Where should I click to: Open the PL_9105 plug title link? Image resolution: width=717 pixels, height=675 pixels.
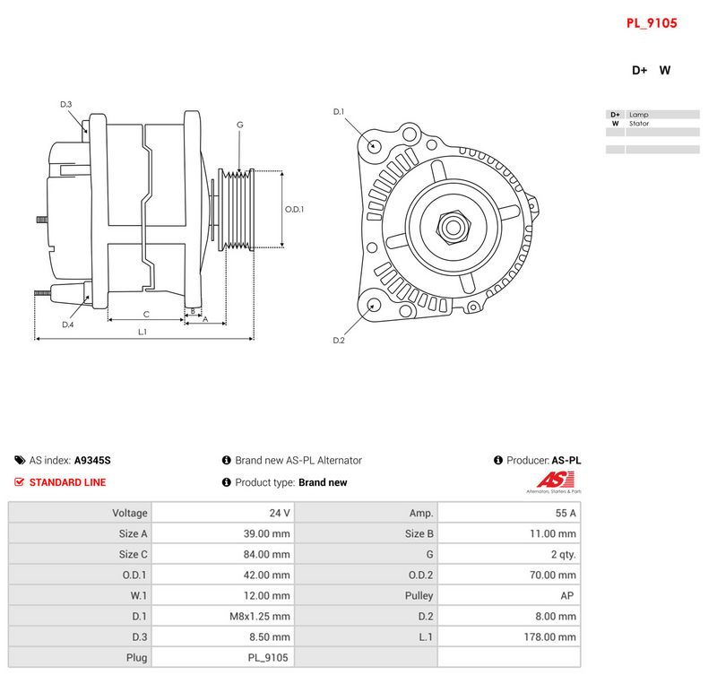pos(652,23)
